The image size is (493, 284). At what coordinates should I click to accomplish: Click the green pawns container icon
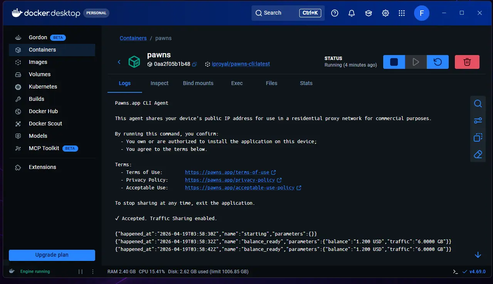click(x=134, y=62)
